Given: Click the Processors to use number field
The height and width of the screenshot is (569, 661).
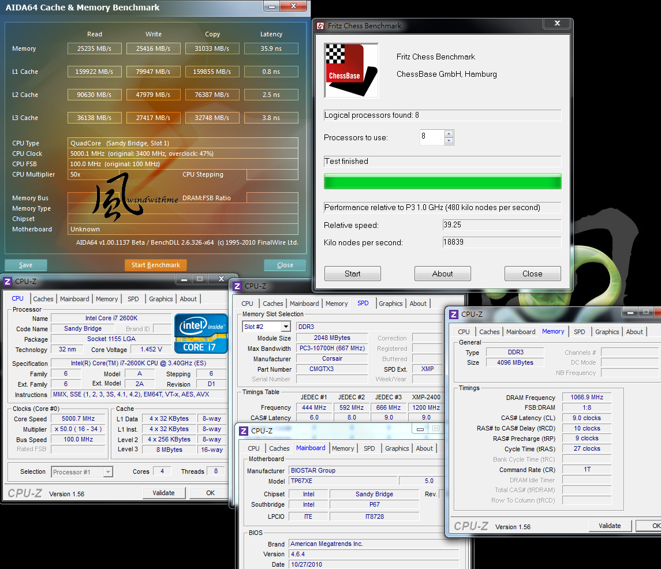Looking at the screenshot, I should (x=432, y=137).
